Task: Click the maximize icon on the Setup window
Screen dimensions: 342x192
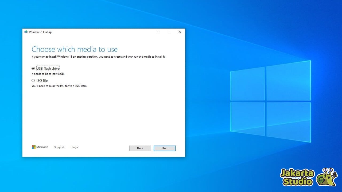Action: point(169,32)
